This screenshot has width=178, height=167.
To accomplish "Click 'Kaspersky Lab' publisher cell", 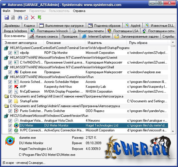I will [x=96, y=87].
